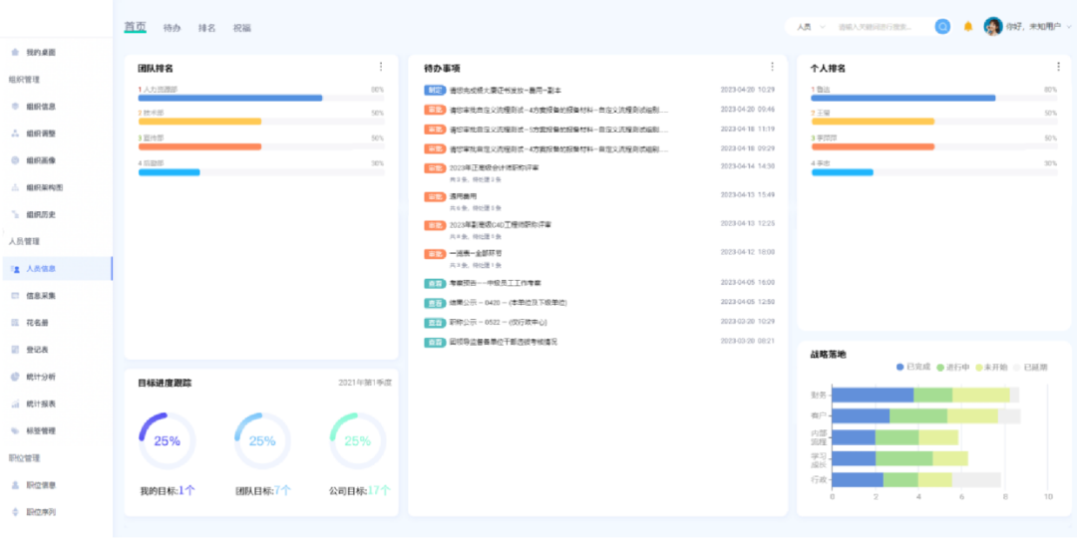Click the orange tag on the 2023-04-14 14:30 item
The height and width of the screenshot is (538, 1077).
click(x=435, y=168)
